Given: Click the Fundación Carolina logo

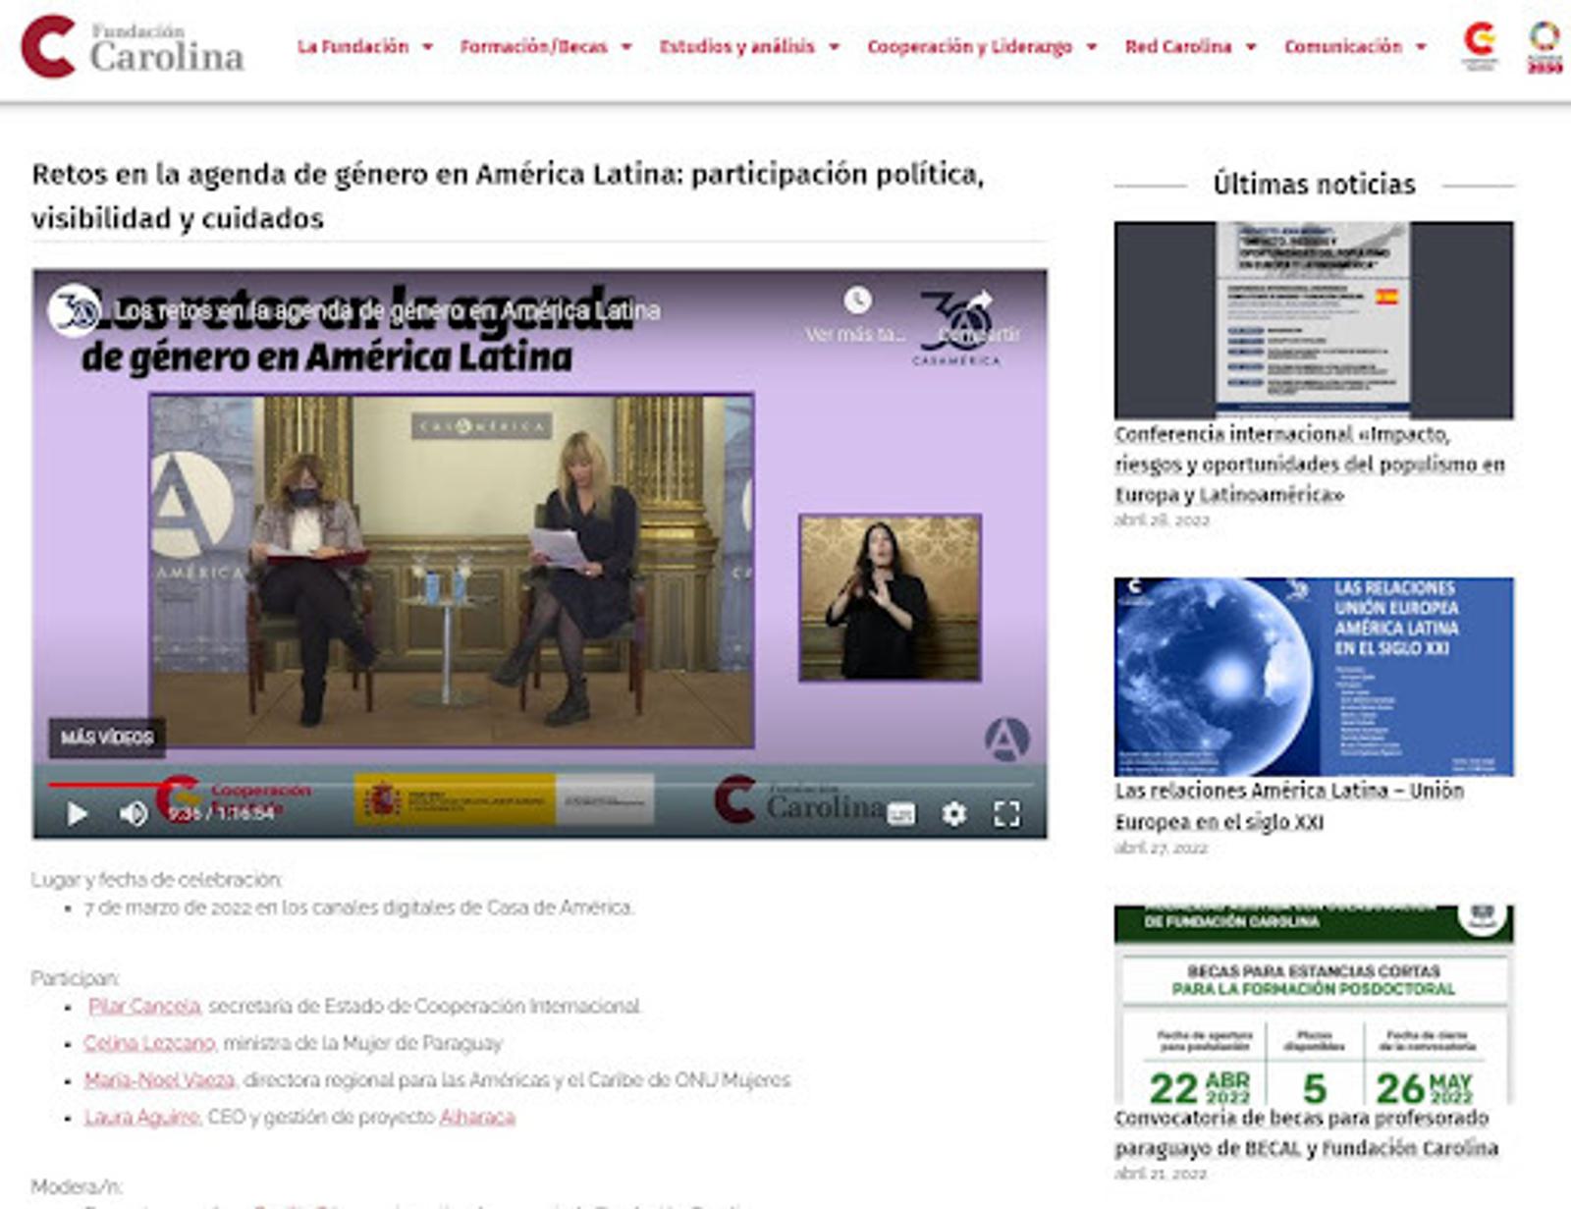Looking at the screenshot, I should click(x=133, y=46).
